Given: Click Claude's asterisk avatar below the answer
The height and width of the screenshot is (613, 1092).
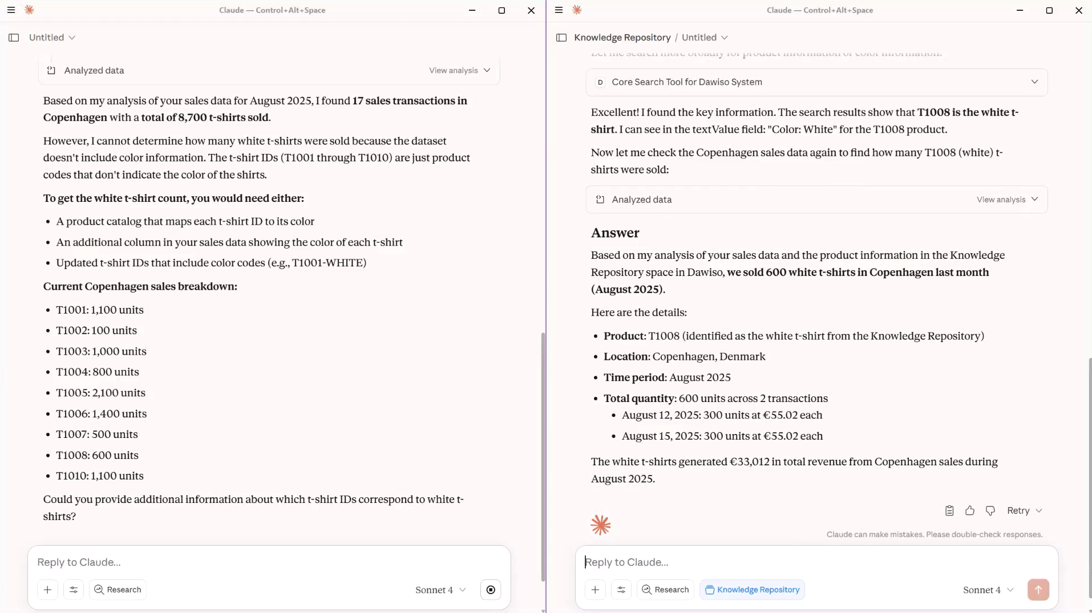Looking at the screenshot, I should coord(601,525).
